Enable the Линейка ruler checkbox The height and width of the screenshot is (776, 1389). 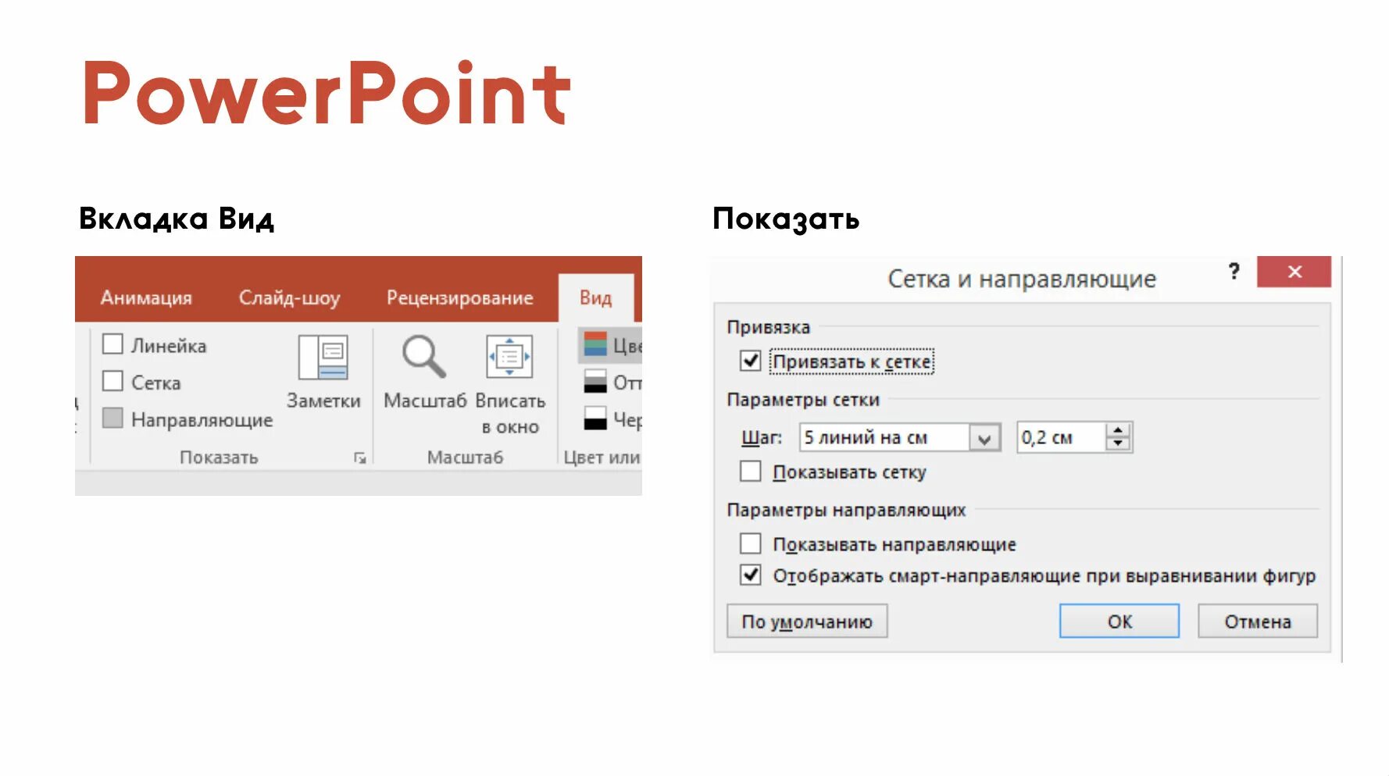112,344
